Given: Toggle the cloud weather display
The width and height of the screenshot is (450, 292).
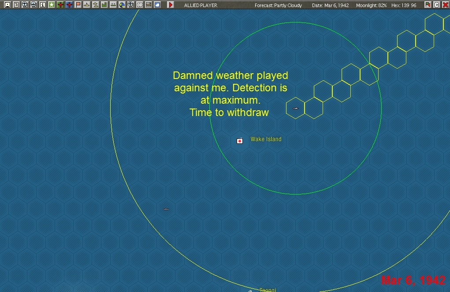Looking at the screenshot, I should pyautogui.click(x=158, y=5).
